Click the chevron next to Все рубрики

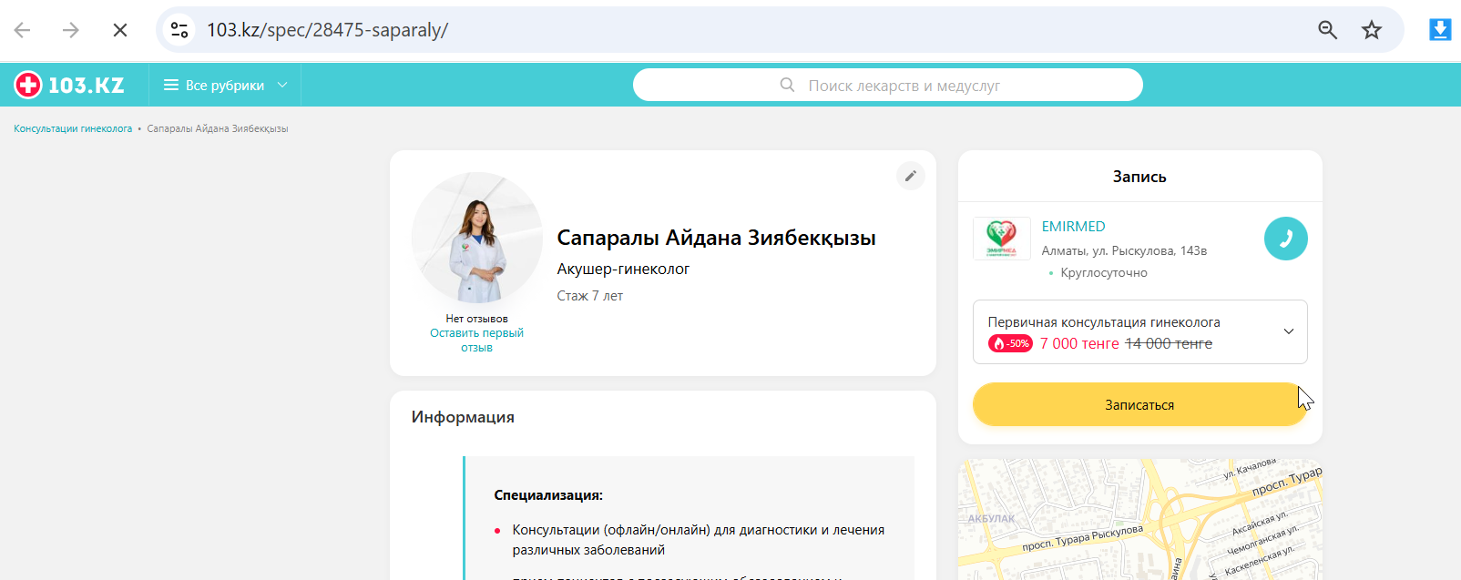coord(282,85)
